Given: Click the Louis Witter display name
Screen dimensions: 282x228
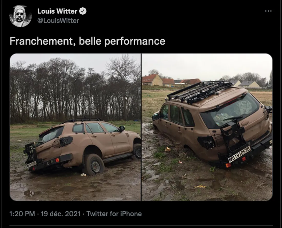Looking at the screenshot, I should pos(57,11).
